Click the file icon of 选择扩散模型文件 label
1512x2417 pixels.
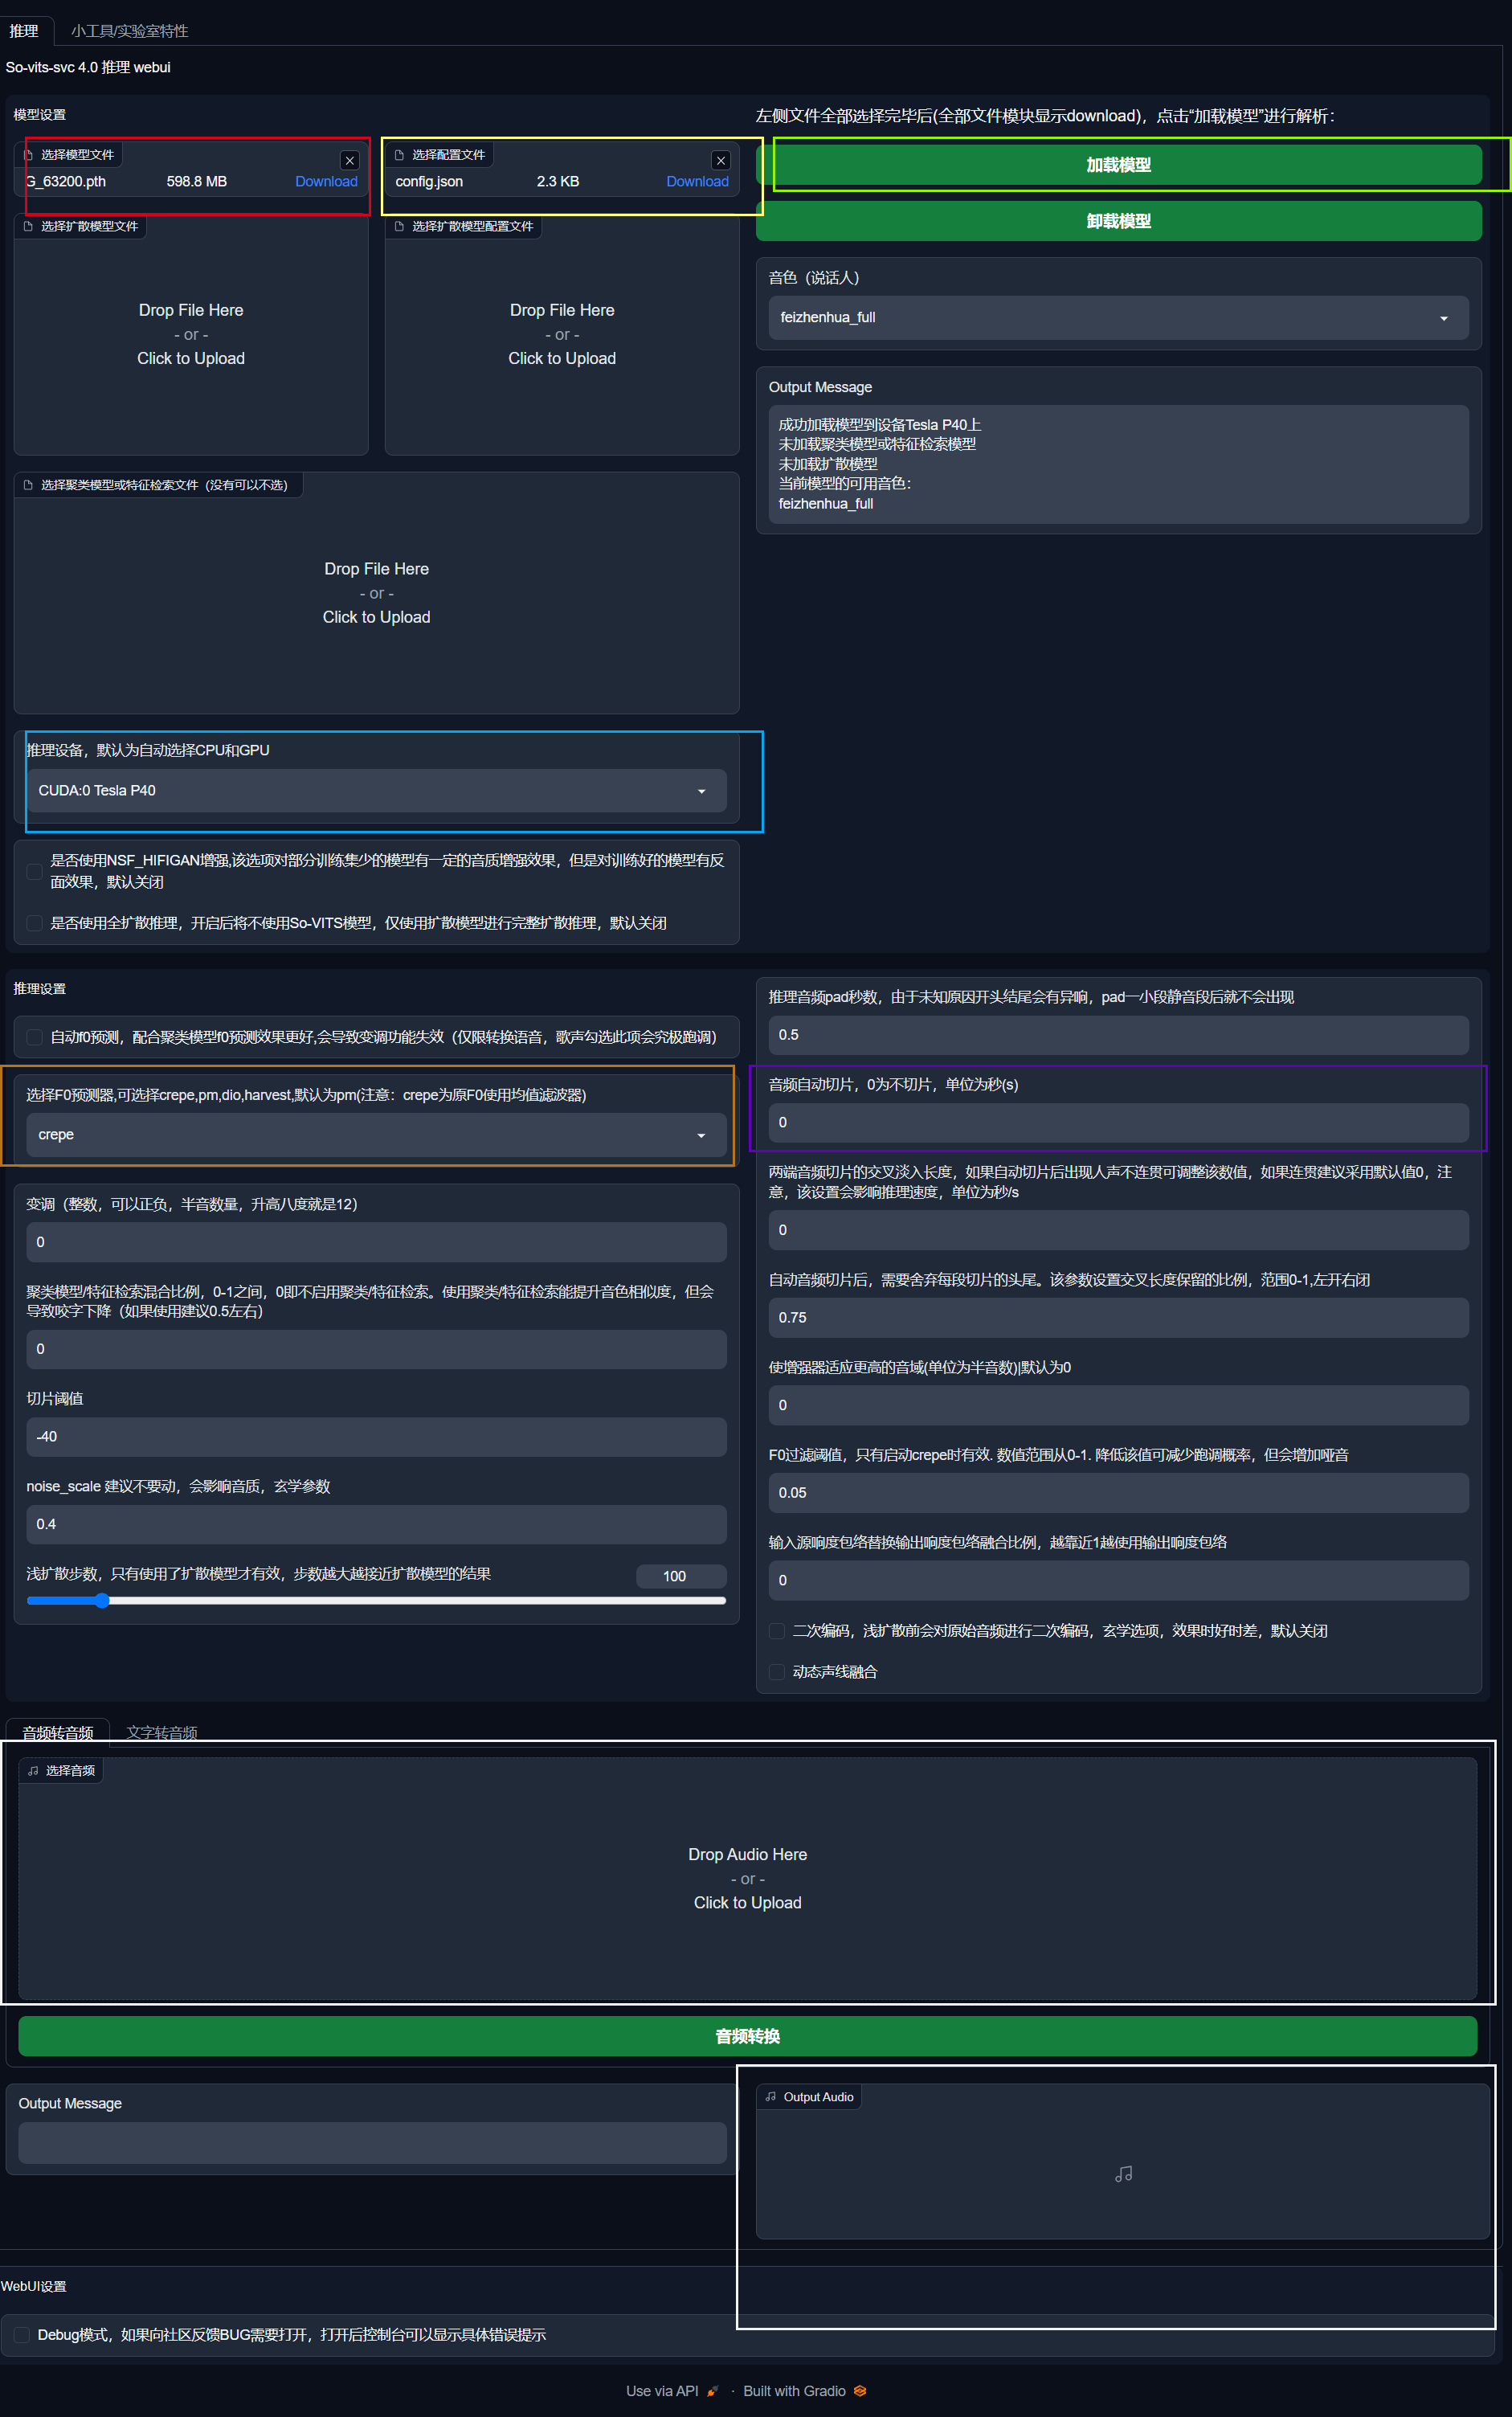tap(28, 226)
